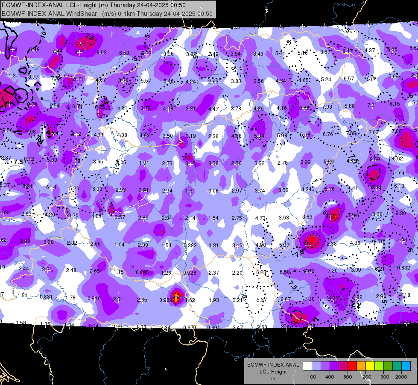Click the wind shear value '5.55'
Screen dimensions: 418x385
[x=392, y=49]
